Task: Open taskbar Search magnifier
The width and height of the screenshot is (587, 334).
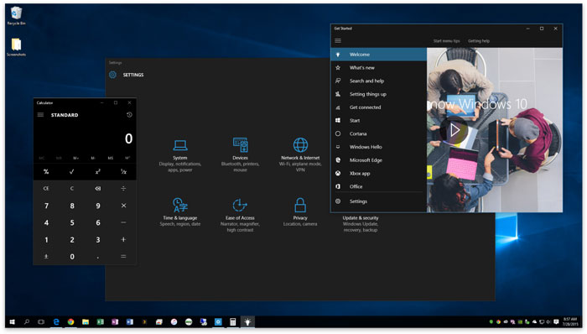Action: coord(27,321)
